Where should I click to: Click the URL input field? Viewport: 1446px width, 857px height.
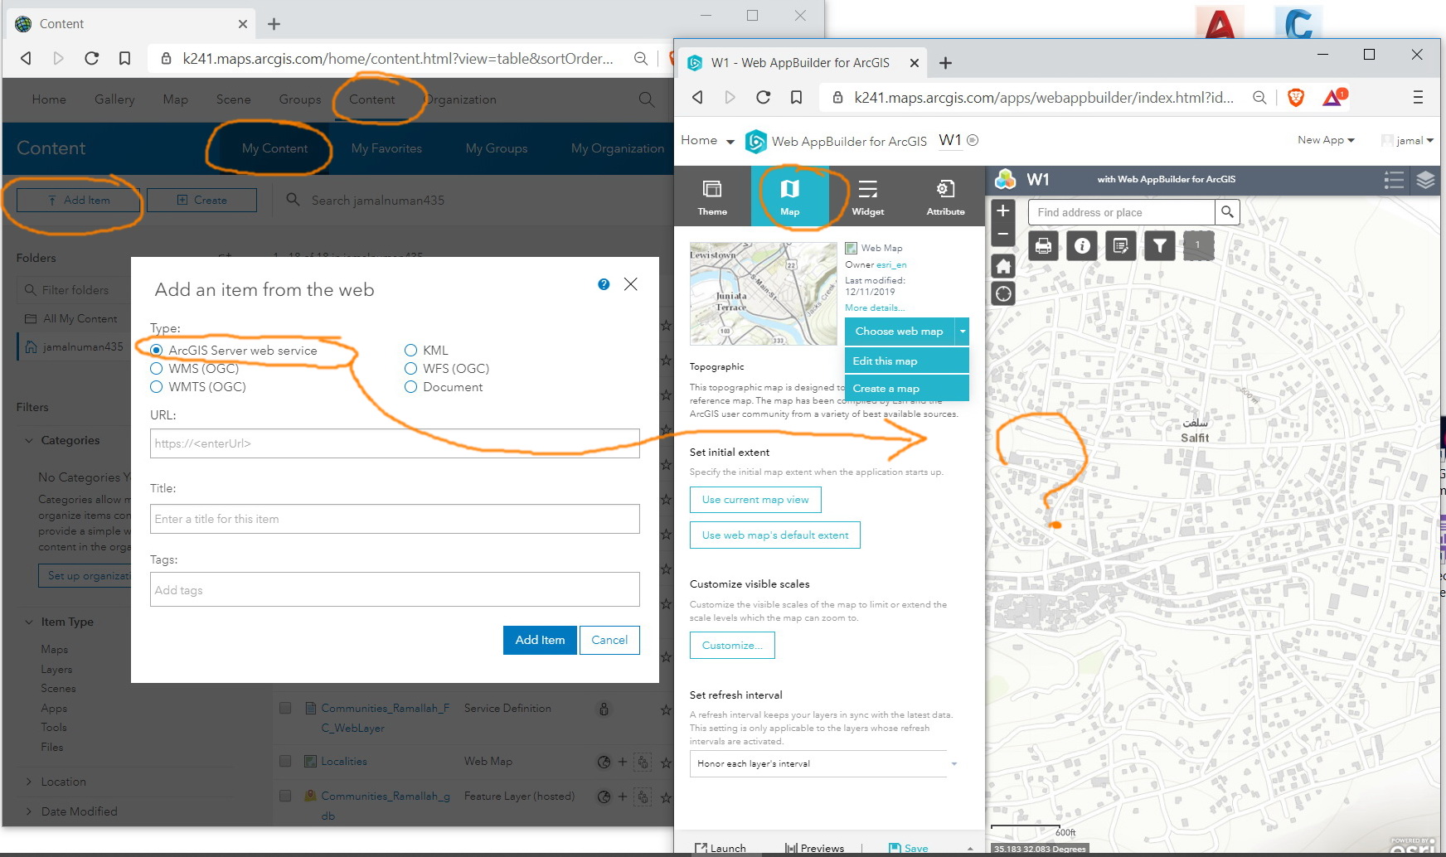click(x=395, y=443)
